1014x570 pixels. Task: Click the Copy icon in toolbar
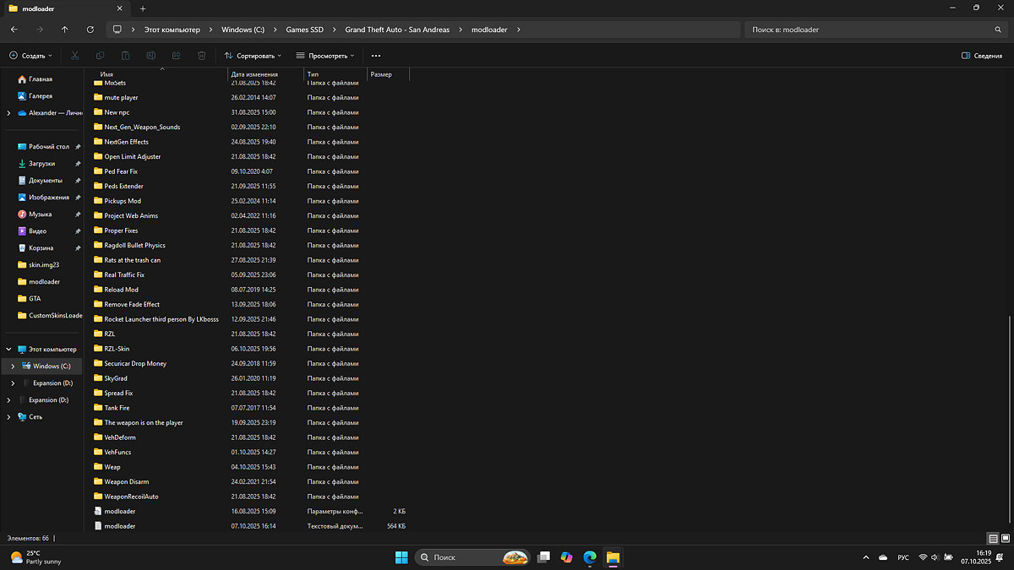[101, 56]
